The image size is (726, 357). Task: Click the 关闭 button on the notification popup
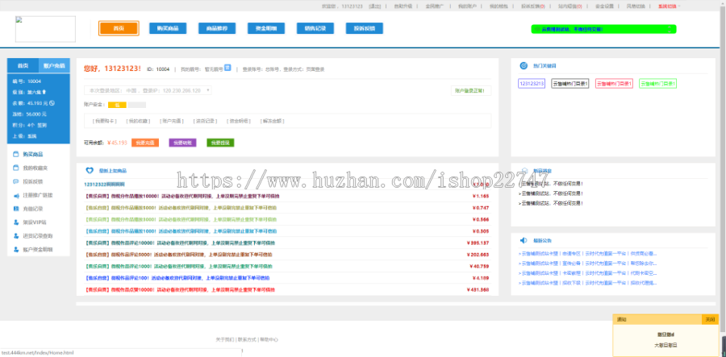click(x=710, y=319)
